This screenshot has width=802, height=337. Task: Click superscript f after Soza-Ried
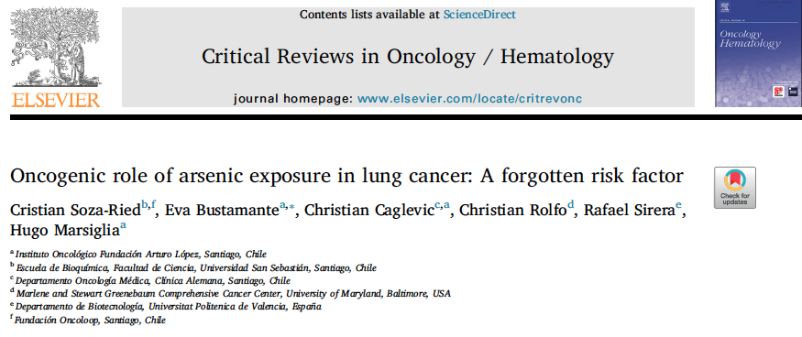click(x=153, y=205)
